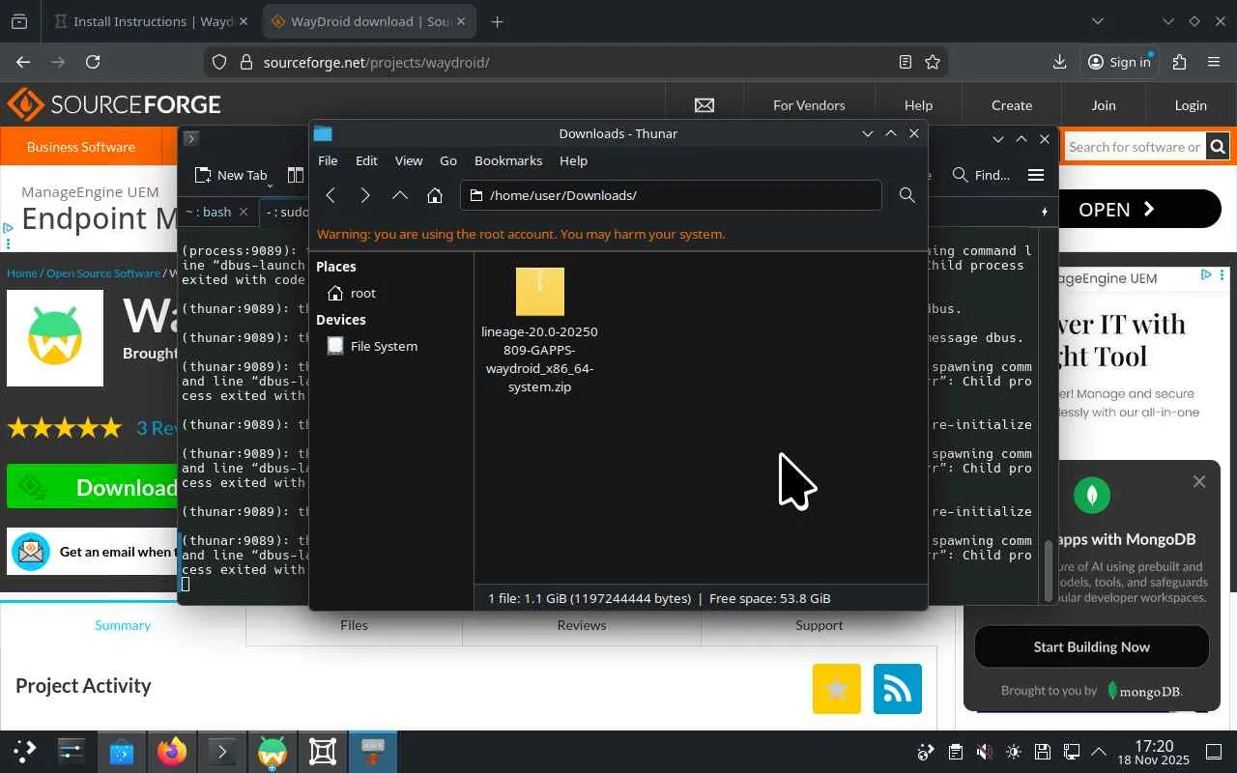
Task: Click the Firefox address bar URL
Action: pyautogui.click(x=377, y=62)
